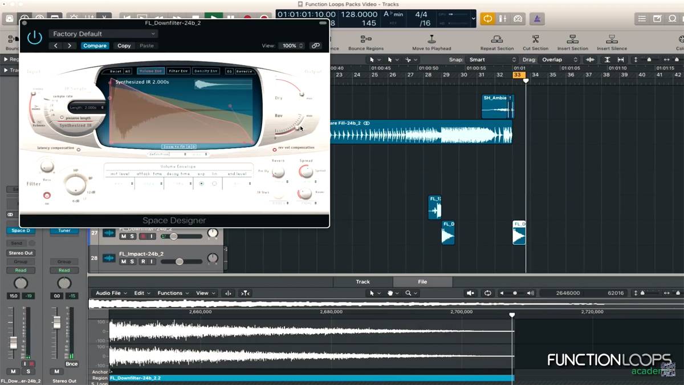Click the Bounce Regions toolbar icon
The image size is (684, 385).
[x=365, y=39]
